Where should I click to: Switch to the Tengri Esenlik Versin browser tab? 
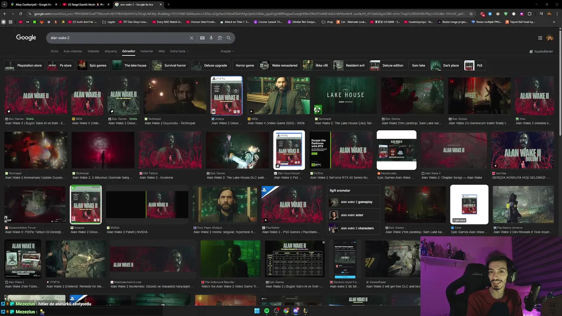(86, 4)
